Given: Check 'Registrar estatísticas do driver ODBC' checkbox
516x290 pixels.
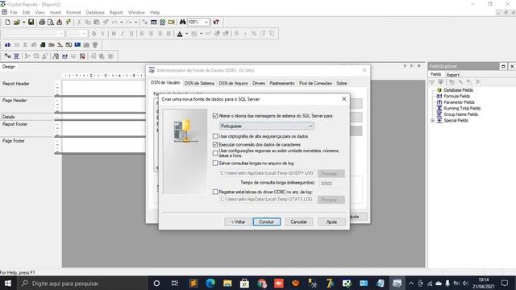Looking at the screenshot, I should [215, 192].
